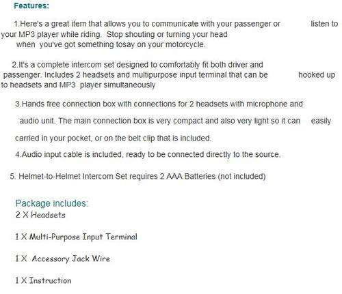
Task: Click the 'Features:' heading
Action: tap(31, 5)
